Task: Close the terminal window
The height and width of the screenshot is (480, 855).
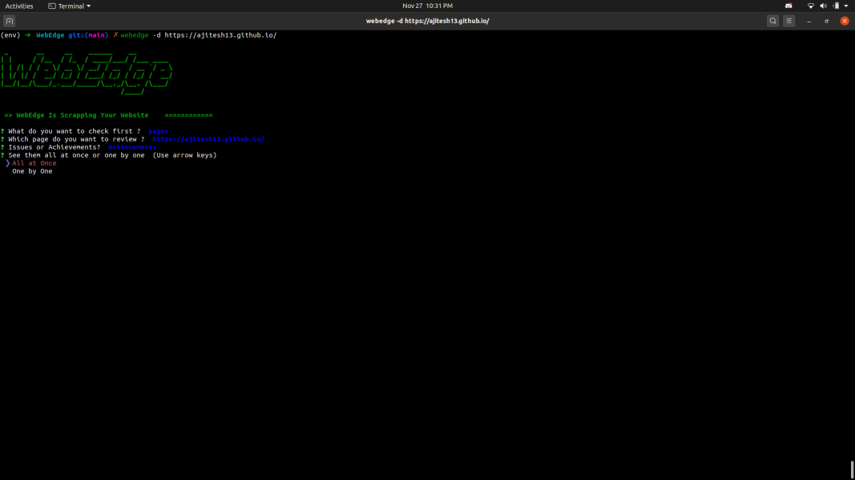Action: point(845,22)
